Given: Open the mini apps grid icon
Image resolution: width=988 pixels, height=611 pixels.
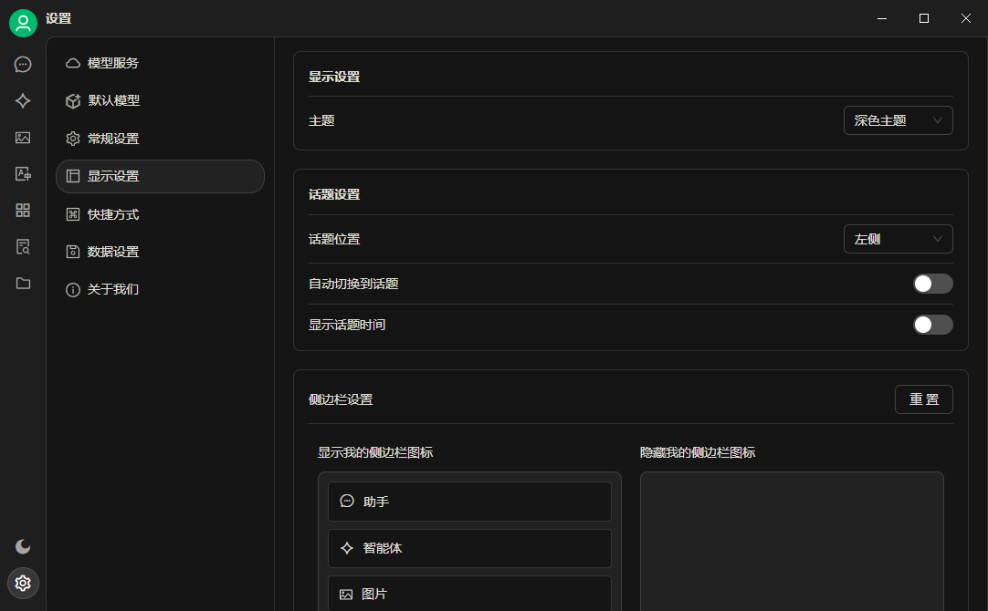Looking at the screenshot, I should tap(23, 211).
